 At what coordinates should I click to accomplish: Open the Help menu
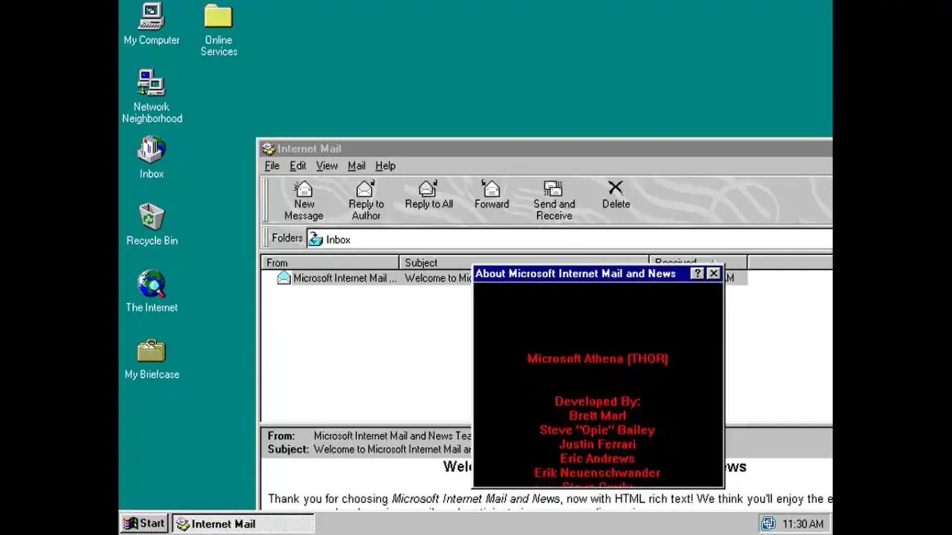[x=385, y=166]
